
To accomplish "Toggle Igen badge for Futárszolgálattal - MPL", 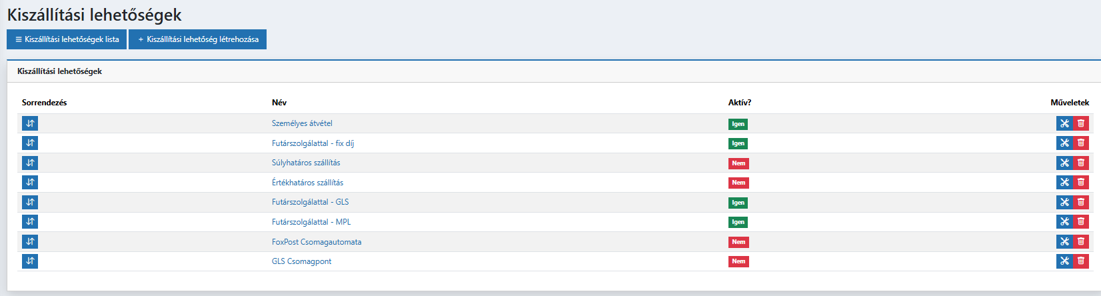I will coord(738,222).
